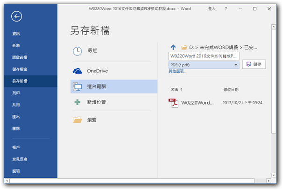Click the OneDrive cloud icon

tap(77, 71)
